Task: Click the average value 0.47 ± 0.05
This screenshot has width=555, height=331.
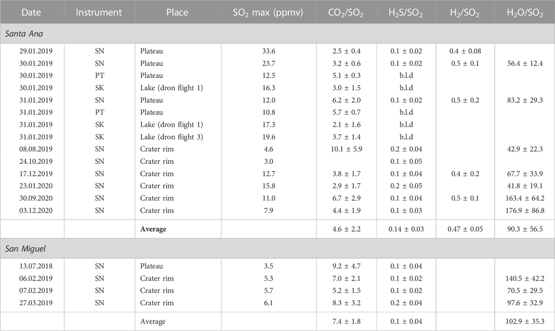Action: click(465, 229)
